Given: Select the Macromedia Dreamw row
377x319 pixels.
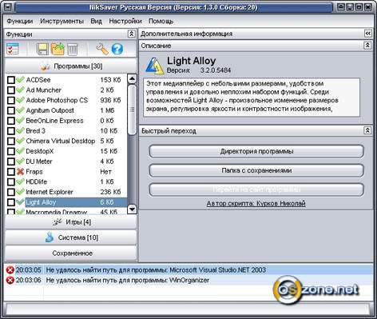Looking at the screenshot, I should point(66,212).
